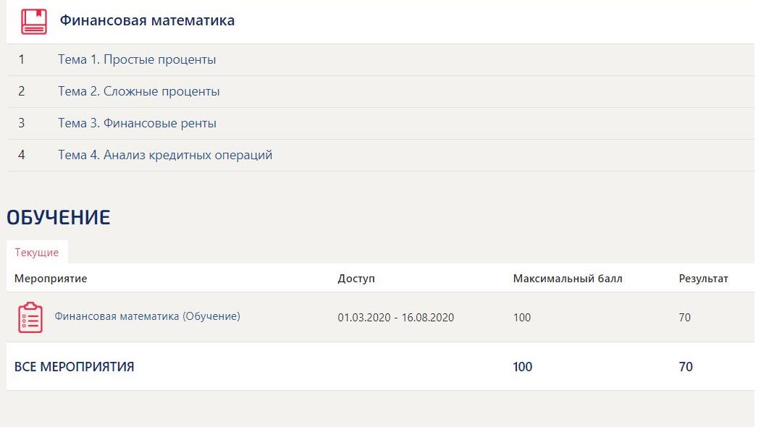Click the clipboard checklist icon in training row
Screen dimensions: 761x427
pos(30,318)
